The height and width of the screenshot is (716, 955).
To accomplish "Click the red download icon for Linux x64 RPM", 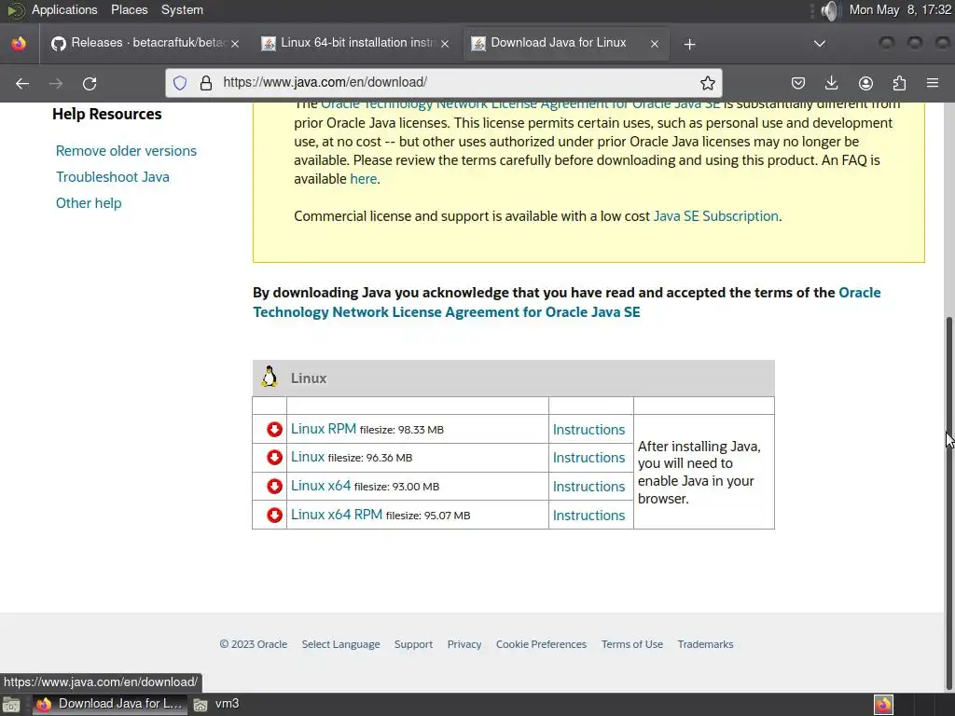I will coord(274,515).
